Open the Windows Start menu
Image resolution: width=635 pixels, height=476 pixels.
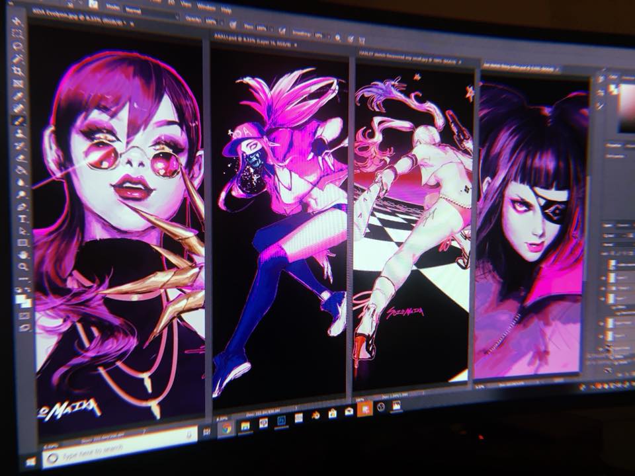tap(31, 461)
